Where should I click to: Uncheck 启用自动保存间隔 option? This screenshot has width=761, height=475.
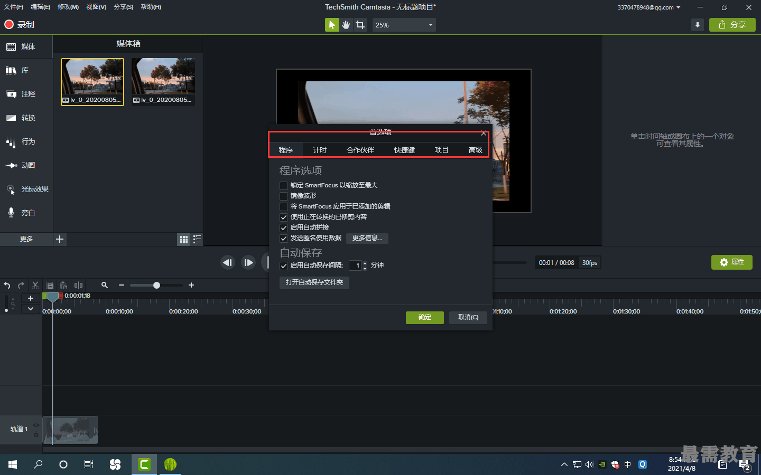click(x=284, y=265)
